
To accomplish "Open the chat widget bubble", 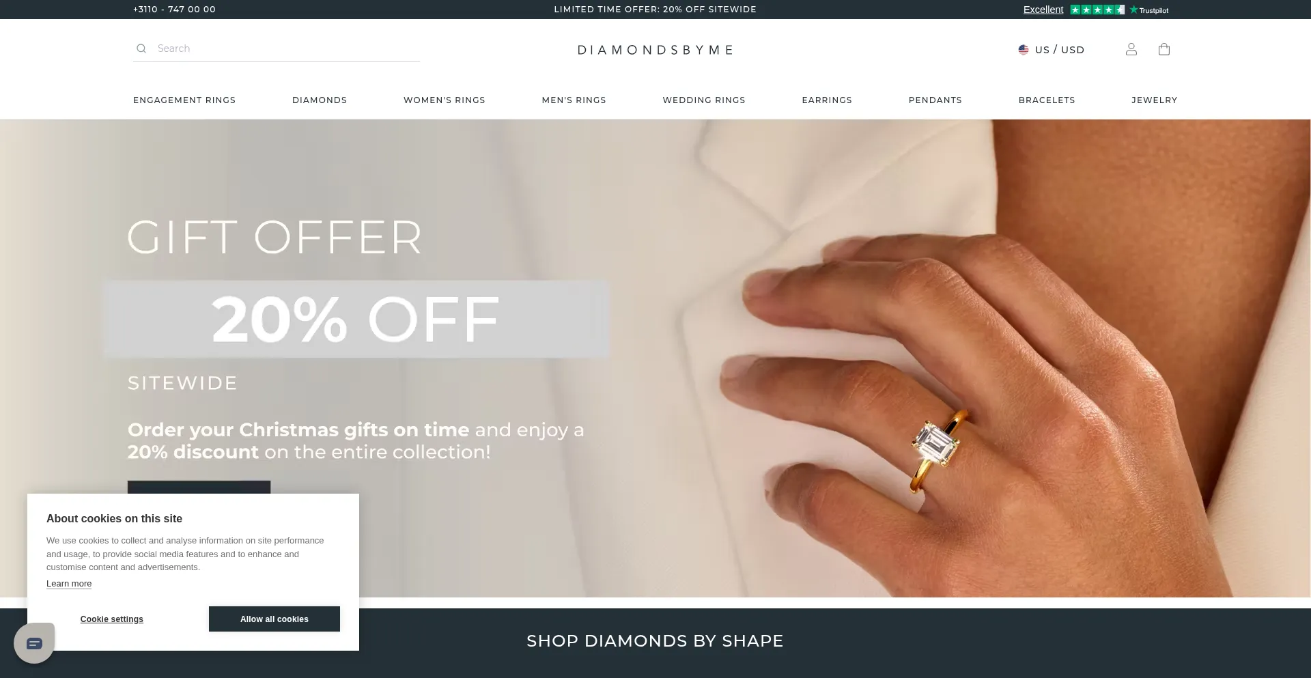I will (x=34, y=643).
